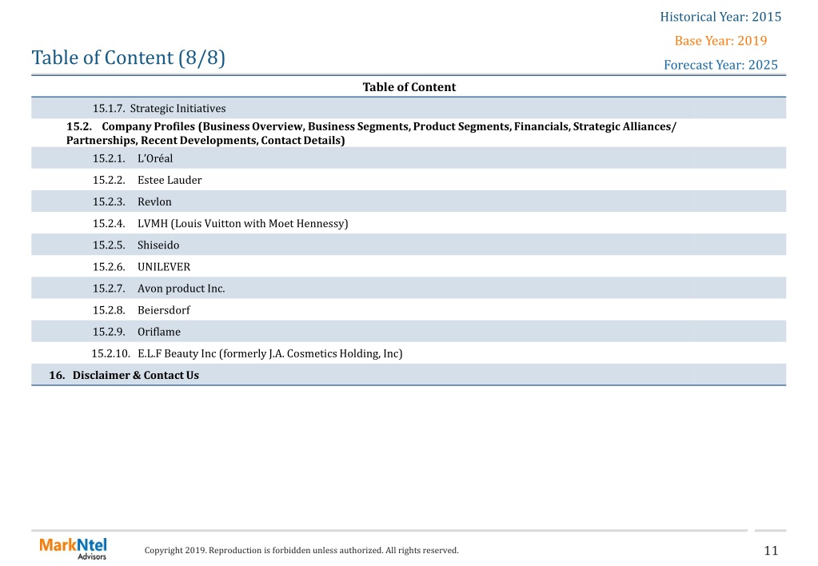Select the 15.2.9 Oriflame row
The image size is (818, 566).
[x=409, y=331]
